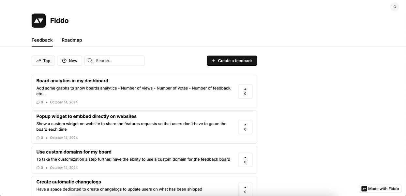
Task: Focus the Search feedback input field
Action: [x=118, y=61]
